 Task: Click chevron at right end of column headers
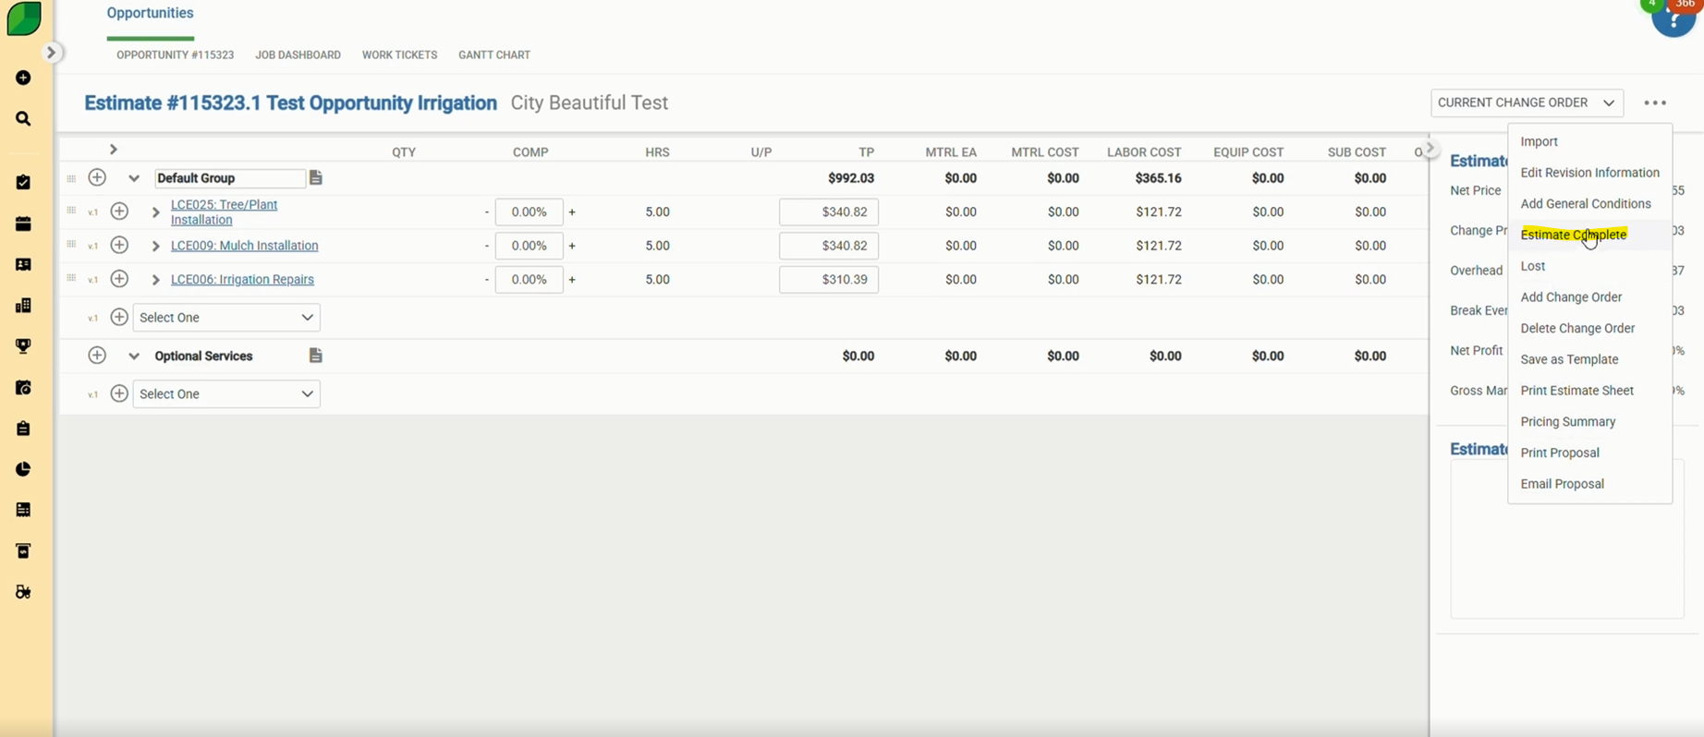[1430, 148]
